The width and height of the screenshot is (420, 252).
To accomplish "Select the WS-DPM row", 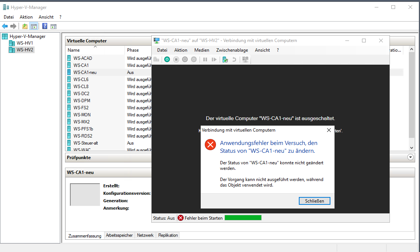I will point(109,101).
